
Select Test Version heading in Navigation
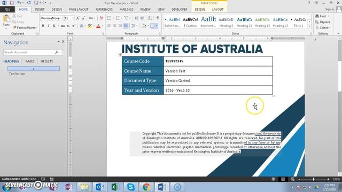(x=17, y=74)
